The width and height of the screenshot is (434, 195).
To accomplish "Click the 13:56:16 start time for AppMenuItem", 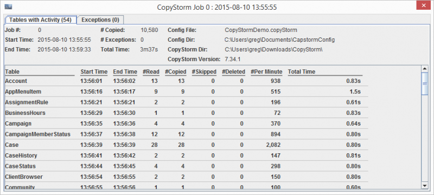I will click(x=91, y=92).
